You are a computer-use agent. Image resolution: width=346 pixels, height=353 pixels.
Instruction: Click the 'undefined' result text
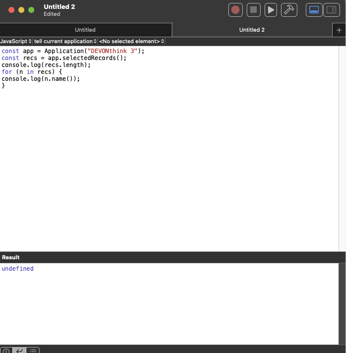pyautogui.click(x=17, y=269)
